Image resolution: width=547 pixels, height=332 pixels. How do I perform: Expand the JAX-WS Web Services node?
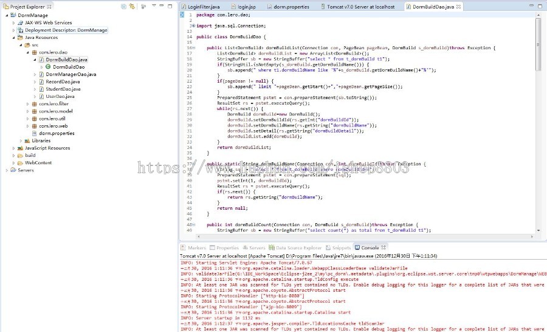(13, 22)
